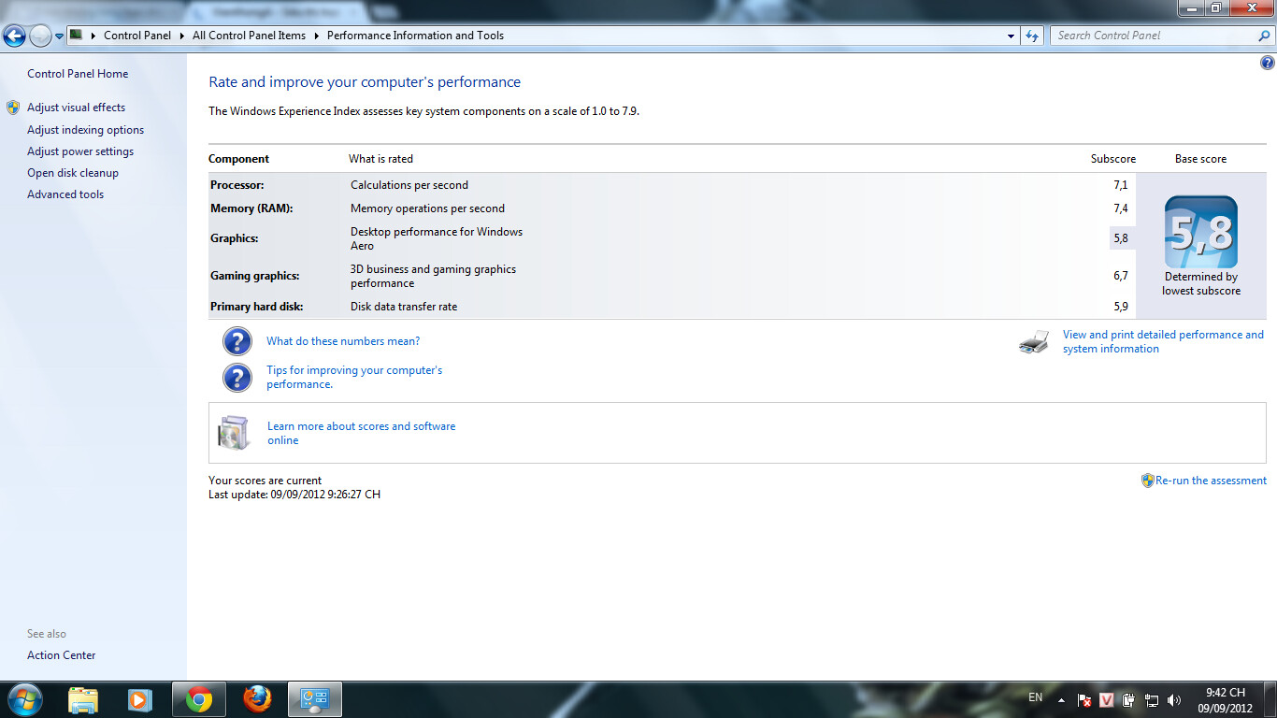Click the volume speaker icon in system tray
This screenshot has height=718, width=1277.
[x=1174, y=700]
